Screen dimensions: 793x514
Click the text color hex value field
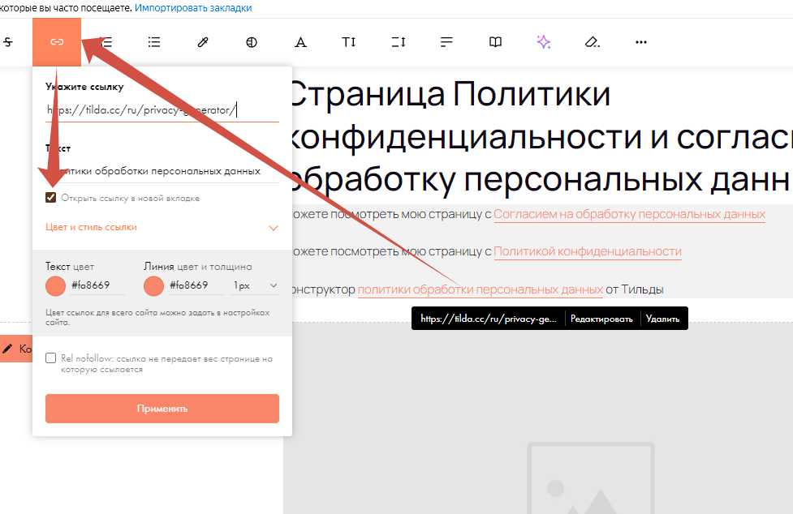coord(97,285)
